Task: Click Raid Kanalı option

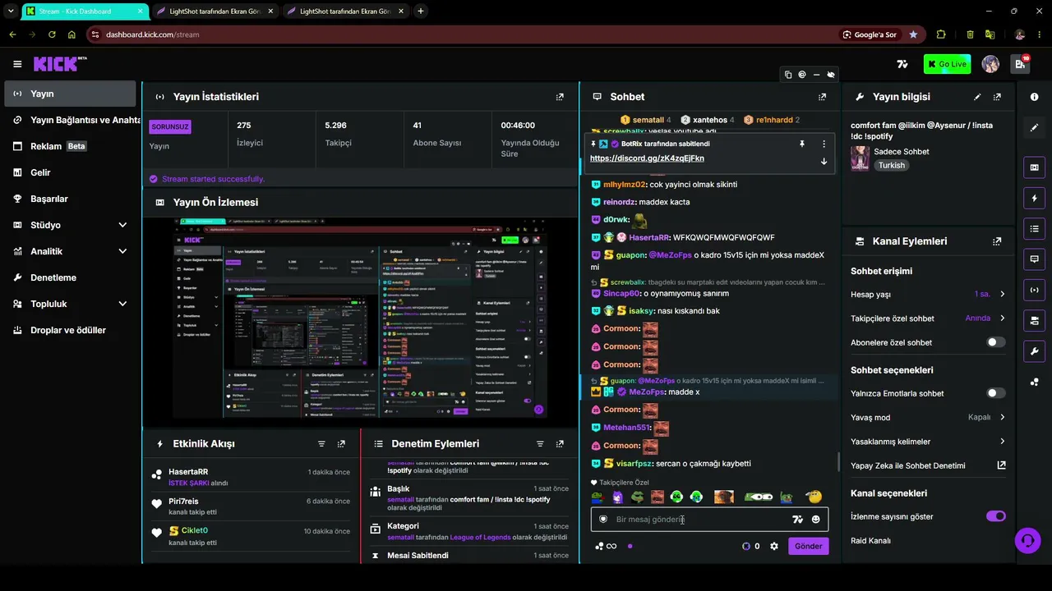Action: 870,541
